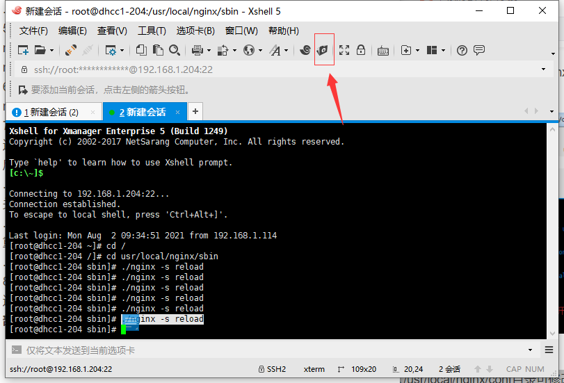Open the 文件(F) menu
Image resolution: width=564 pixels, height=383 pixels.
tap(33, 31)
